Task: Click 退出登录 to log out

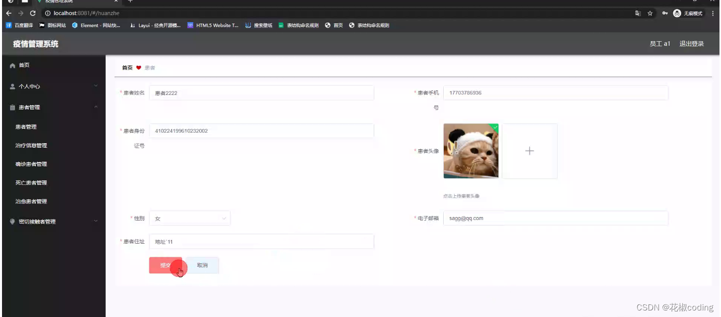Action: pos(691,44)
